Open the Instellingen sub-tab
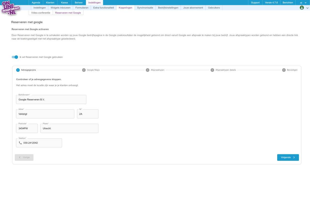The height and width of the screenshot is (208, 310). point(40,8)
